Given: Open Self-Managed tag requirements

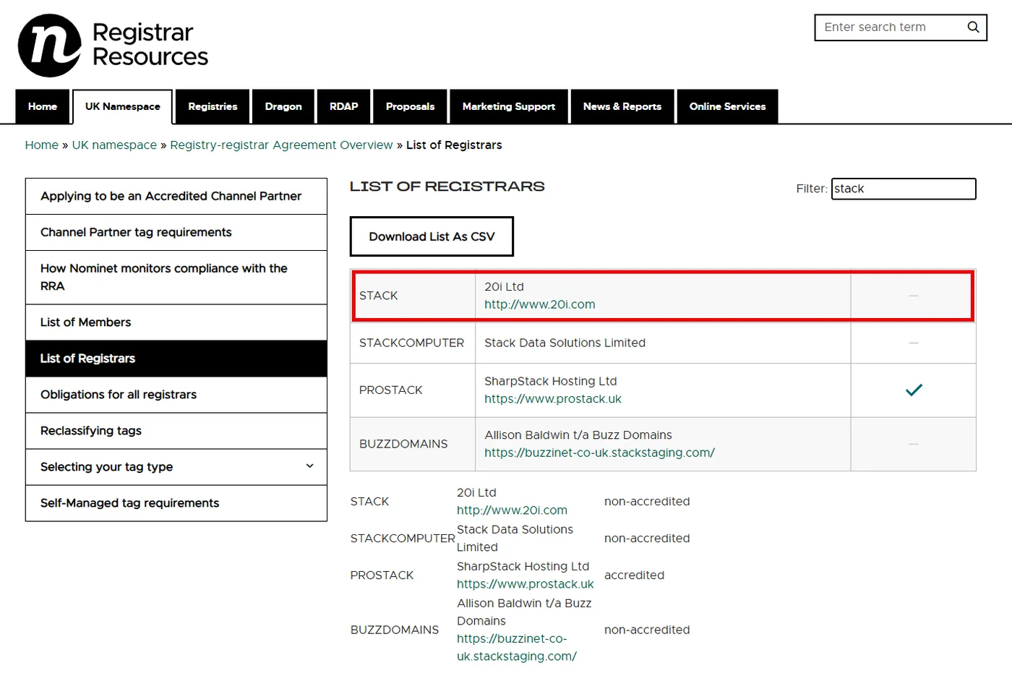Looking at the screenshot, I should pyautogui.click(x=176, y=503).
